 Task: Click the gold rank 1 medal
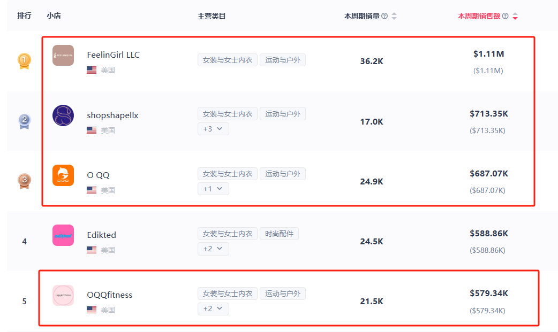(x=24, y=61)
